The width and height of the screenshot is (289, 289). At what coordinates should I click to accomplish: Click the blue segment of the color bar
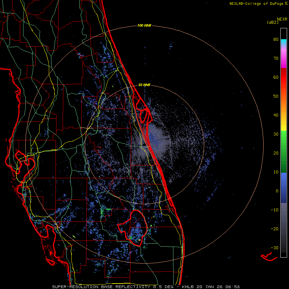click(284, 188)
